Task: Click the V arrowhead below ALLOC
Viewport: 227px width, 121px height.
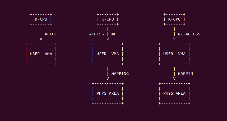Action: click(x=41, y=39)
